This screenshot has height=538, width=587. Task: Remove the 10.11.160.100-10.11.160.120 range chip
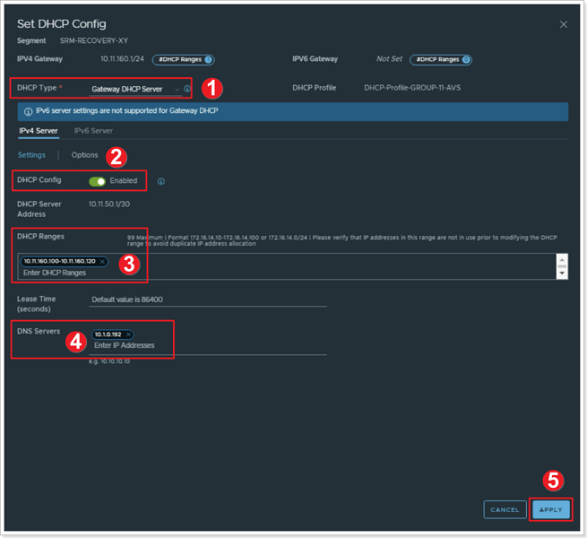(102, 262)
